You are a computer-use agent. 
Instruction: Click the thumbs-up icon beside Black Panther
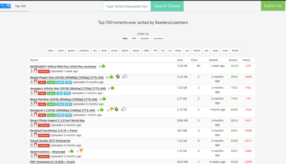click(104, 99)
